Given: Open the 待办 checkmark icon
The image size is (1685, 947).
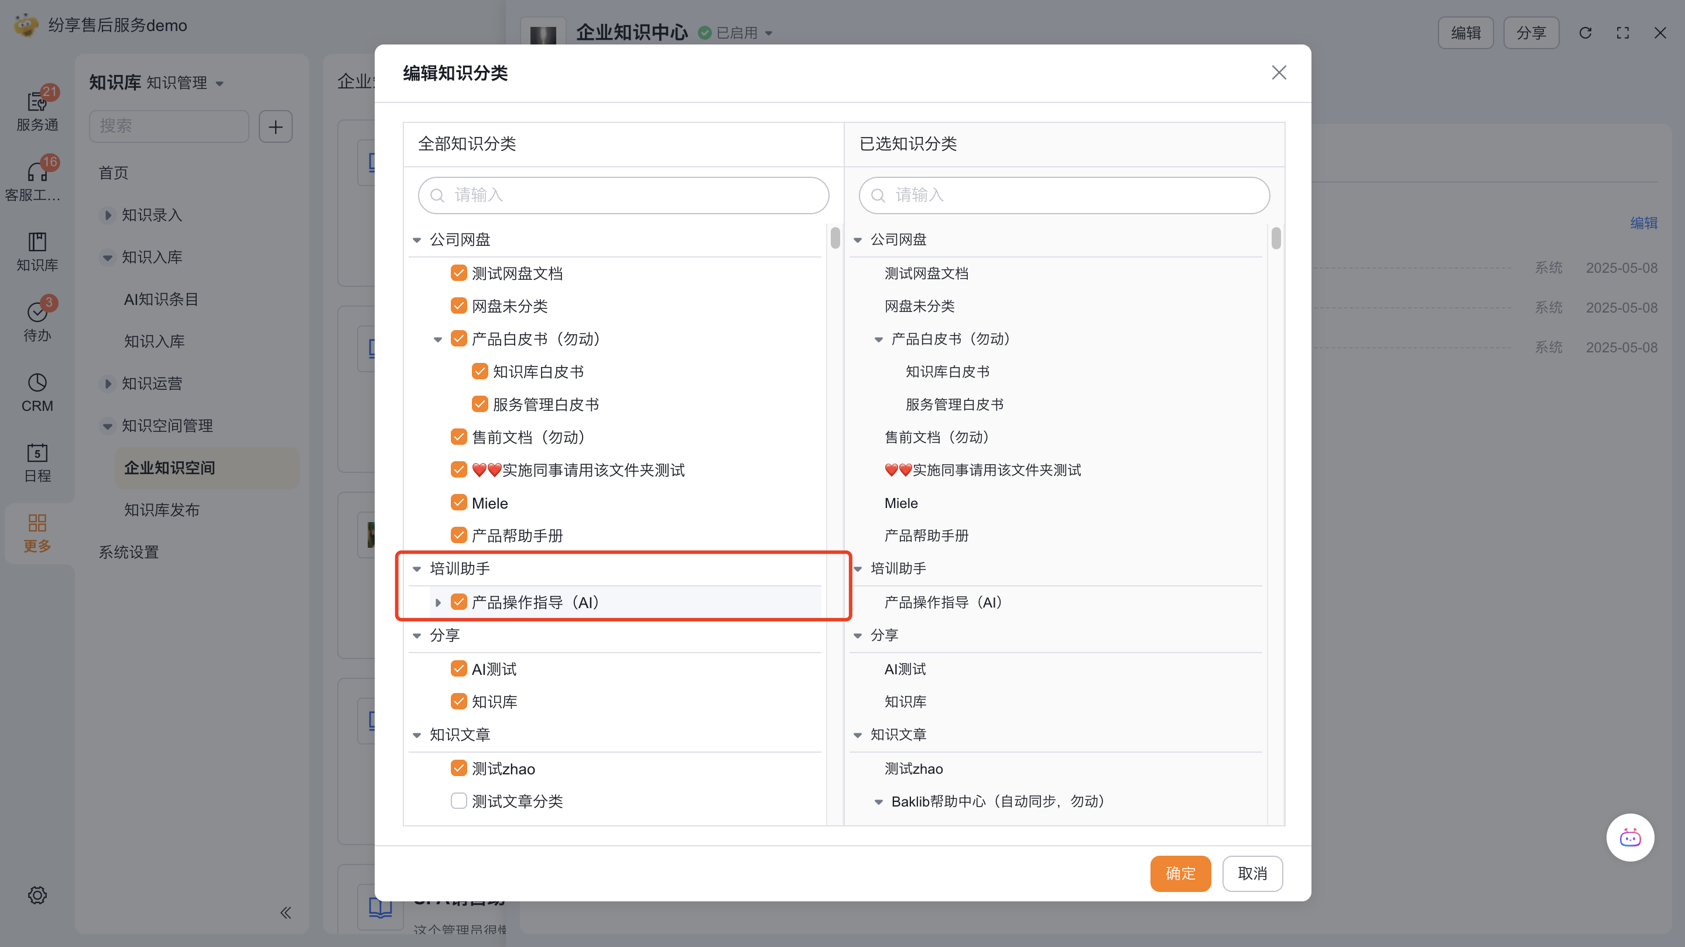Looking at the screenshot, I should tap(37, 313).
